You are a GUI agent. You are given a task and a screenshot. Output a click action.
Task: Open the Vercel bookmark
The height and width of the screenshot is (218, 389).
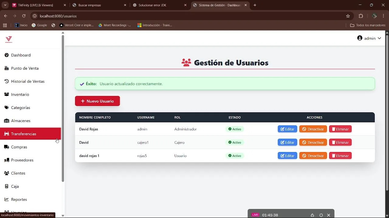77,25
